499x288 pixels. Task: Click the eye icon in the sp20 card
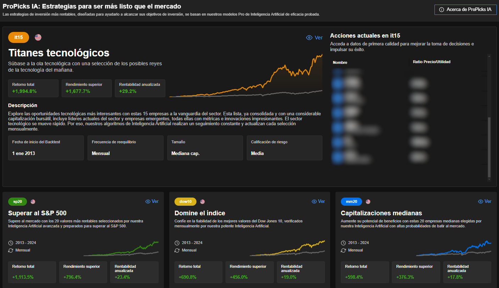point(148,201)
